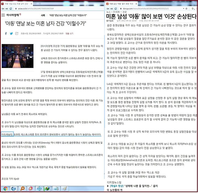Bookmark the donga page with the star
The height and width of the screenshot is (193, 198).
(x=186, y=9)
